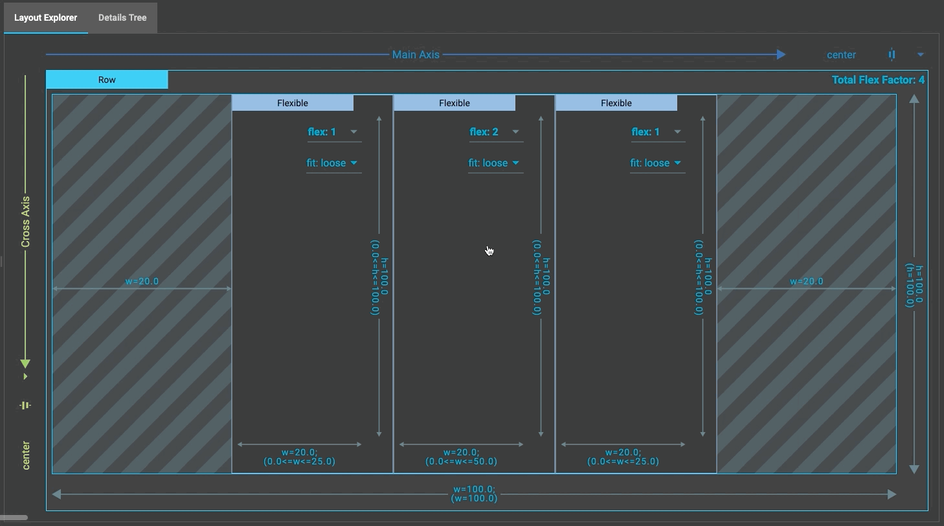Click the w=100.0 width arrow at the bottom
This screenshot has width=944, height=526.
tap(473, 493)
